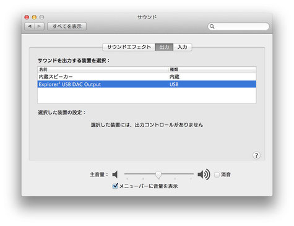Open help with the question mark button
Viewport: 294px width, 226px height.
(x=256, y=155)
